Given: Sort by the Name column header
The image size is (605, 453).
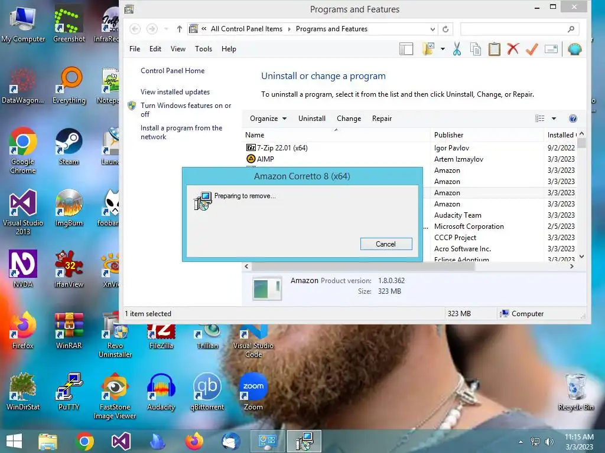Looking at the screenshot, I should [x=336, y=135].
